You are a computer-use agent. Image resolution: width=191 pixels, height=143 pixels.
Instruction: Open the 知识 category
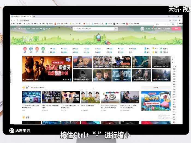tap(86, 48)
